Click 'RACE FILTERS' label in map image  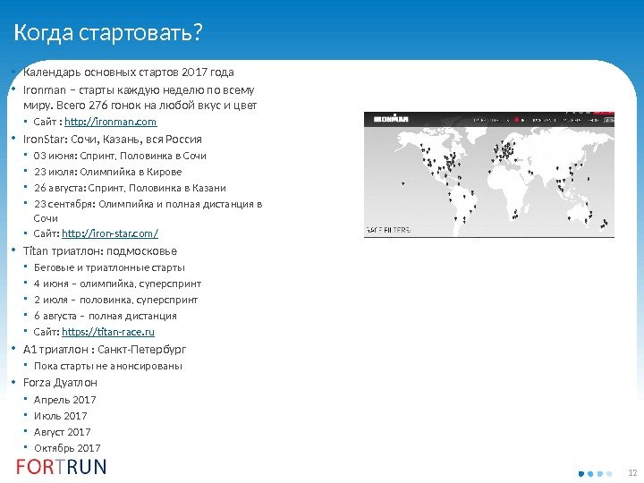click(x=387, y=230)
